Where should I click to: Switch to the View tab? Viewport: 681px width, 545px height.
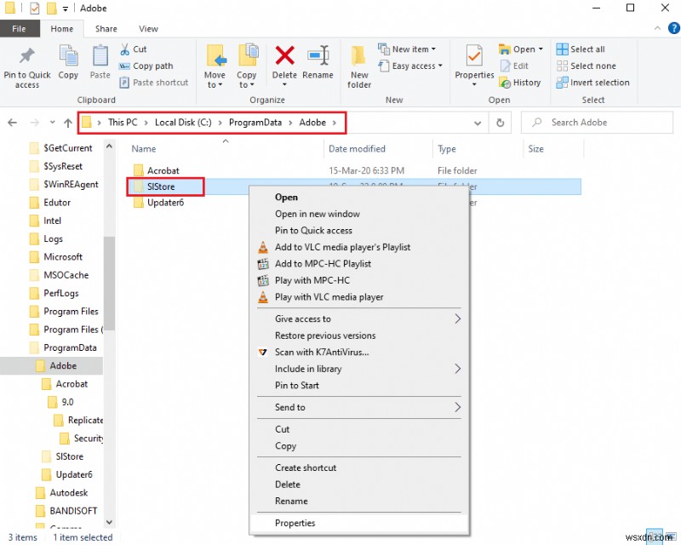point(148,28)
